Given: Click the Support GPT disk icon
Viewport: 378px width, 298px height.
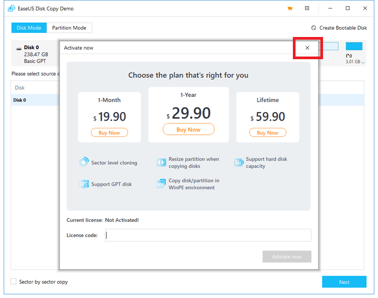Looking at the screenshot, I should click(84, 184).
